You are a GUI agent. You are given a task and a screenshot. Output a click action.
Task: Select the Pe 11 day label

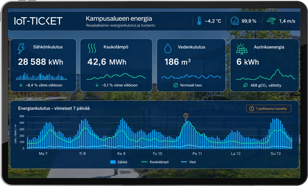197,154
